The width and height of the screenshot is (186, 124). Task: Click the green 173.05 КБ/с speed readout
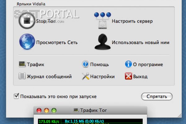[48, 122]
